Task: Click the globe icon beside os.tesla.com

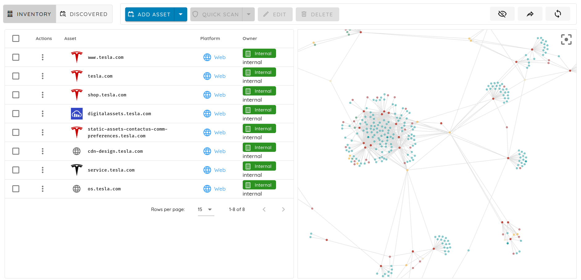Action: 77,189
